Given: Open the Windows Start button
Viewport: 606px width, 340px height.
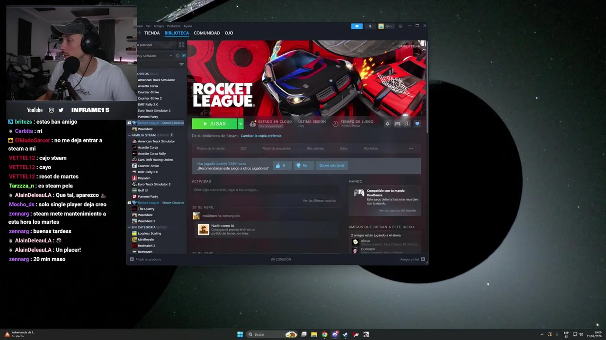Looking at the screenshot, I should coord(240,334).
